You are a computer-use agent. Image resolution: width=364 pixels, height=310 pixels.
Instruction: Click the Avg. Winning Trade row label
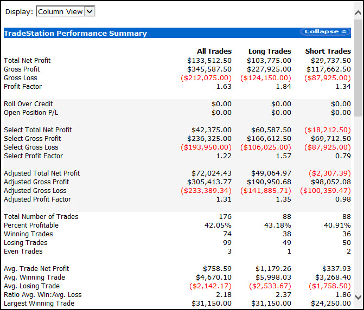(34, 277)
